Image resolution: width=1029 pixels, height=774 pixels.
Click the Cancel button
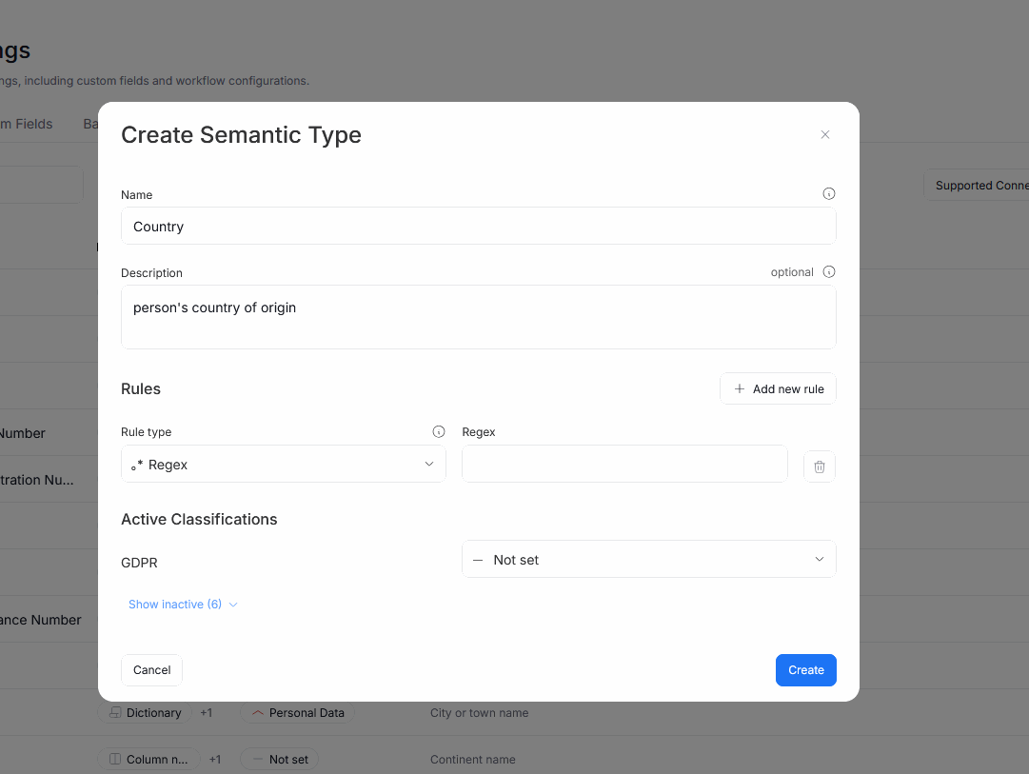point(151,670)
